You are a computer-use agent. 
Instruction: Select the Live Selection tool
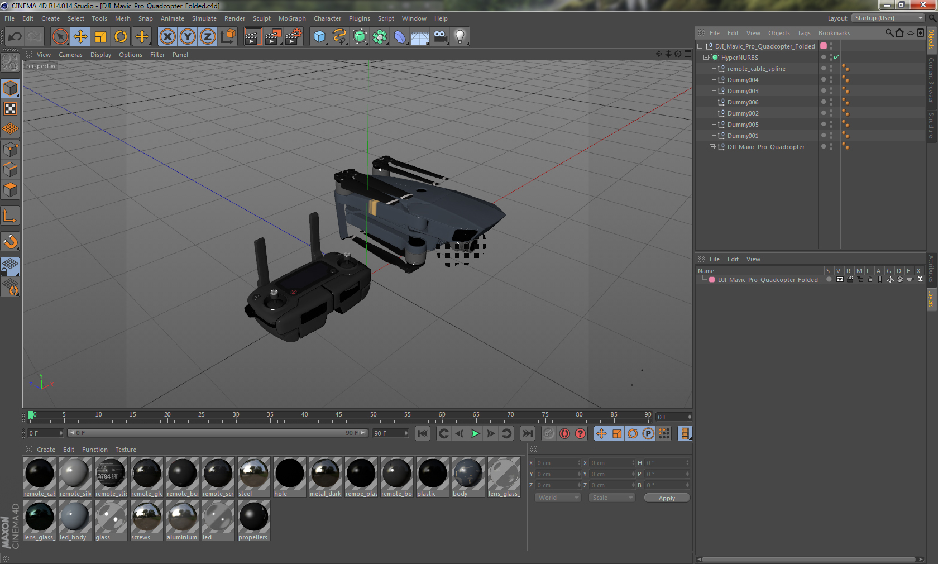tap(60, 37)
